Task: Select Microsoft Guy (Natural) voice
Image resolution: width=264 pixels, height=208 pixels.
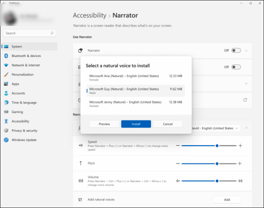Action: click(x=136, y=91)
